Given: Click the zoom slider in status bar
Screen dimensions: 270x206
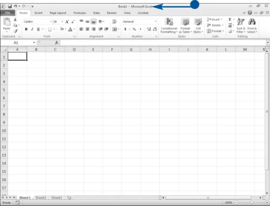Looking at the screenshot, I should coord(248,203).
